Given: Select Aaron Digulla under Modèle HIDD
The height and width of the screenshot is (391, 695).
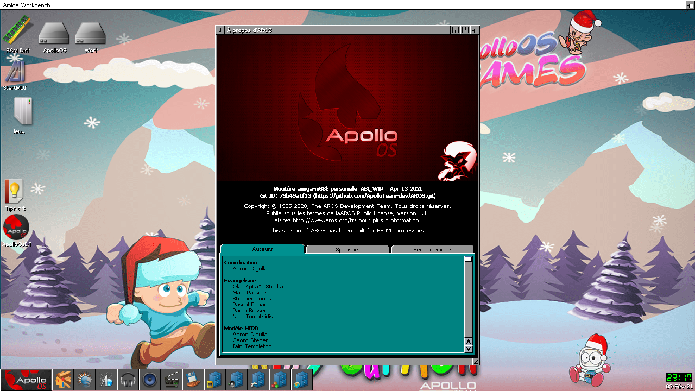Looking at the screenshot, I should (x=250, y=335).
